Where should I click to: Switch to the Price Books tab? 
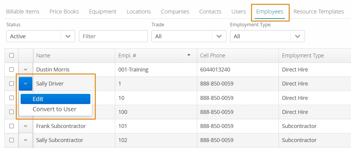tap(64, 12)
